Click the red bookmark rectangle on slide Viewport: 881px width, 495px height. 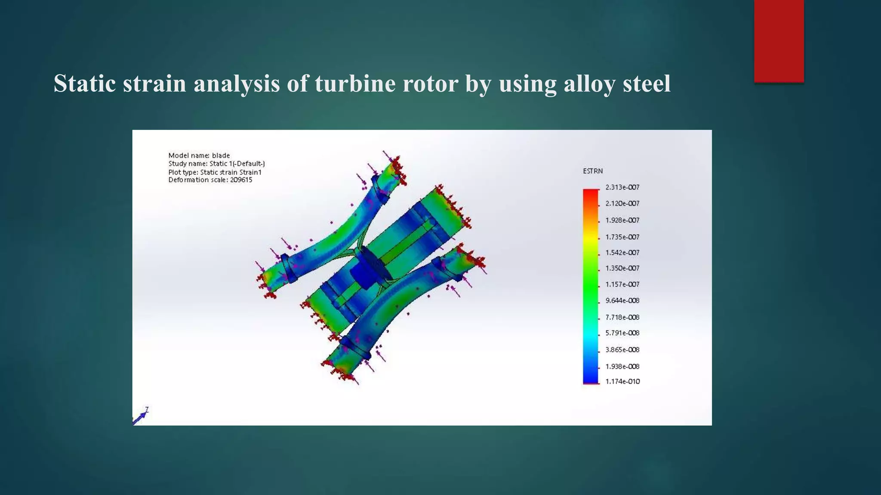coord(779,41)
